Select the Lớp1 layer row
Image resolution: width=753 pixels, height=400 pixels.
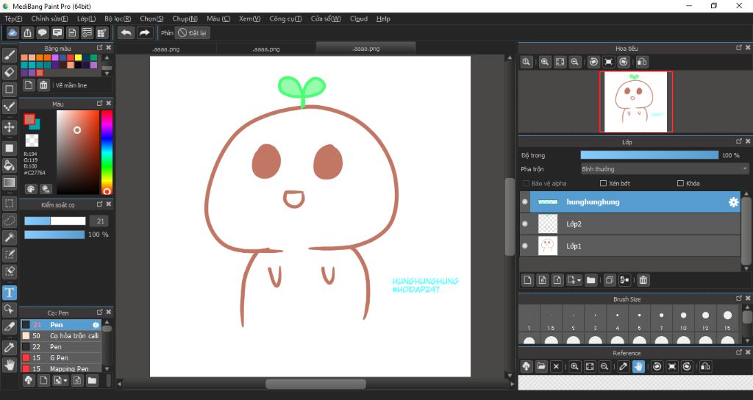coord(630,246)
